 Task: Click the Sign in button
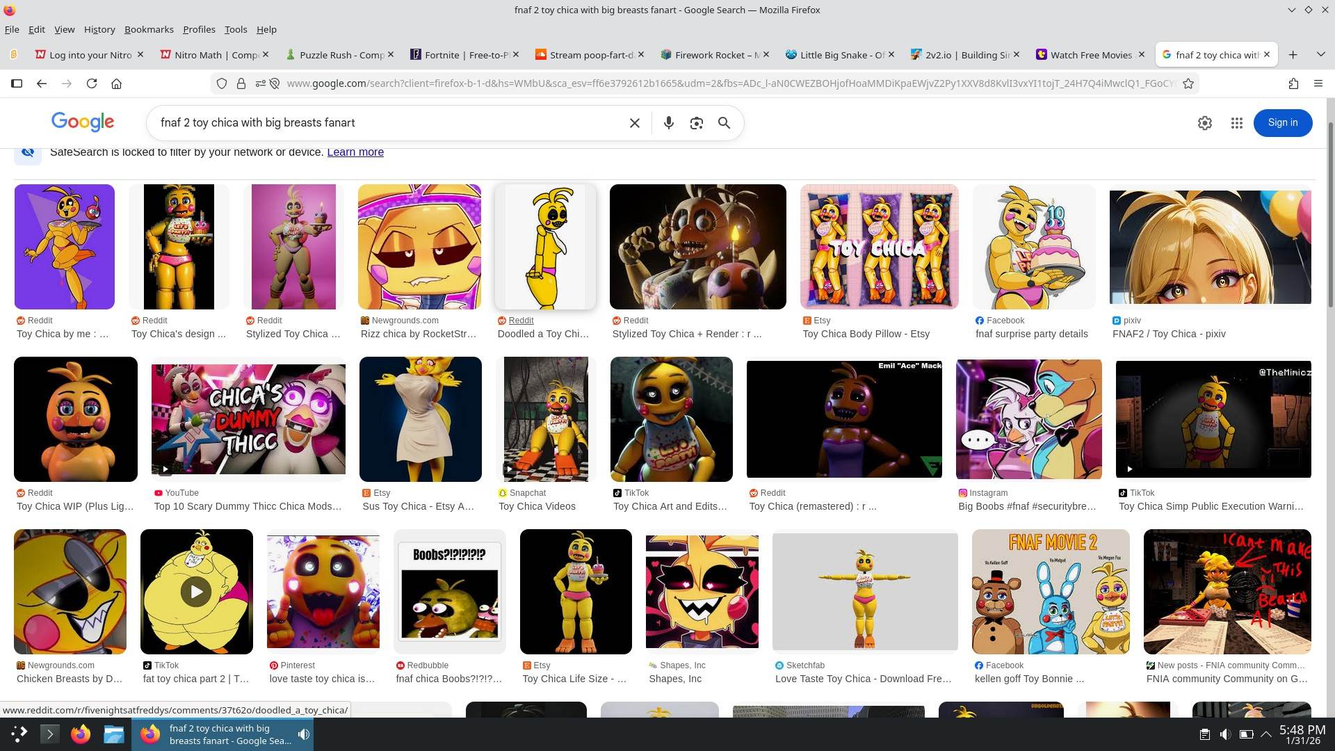pos(1282,123)
